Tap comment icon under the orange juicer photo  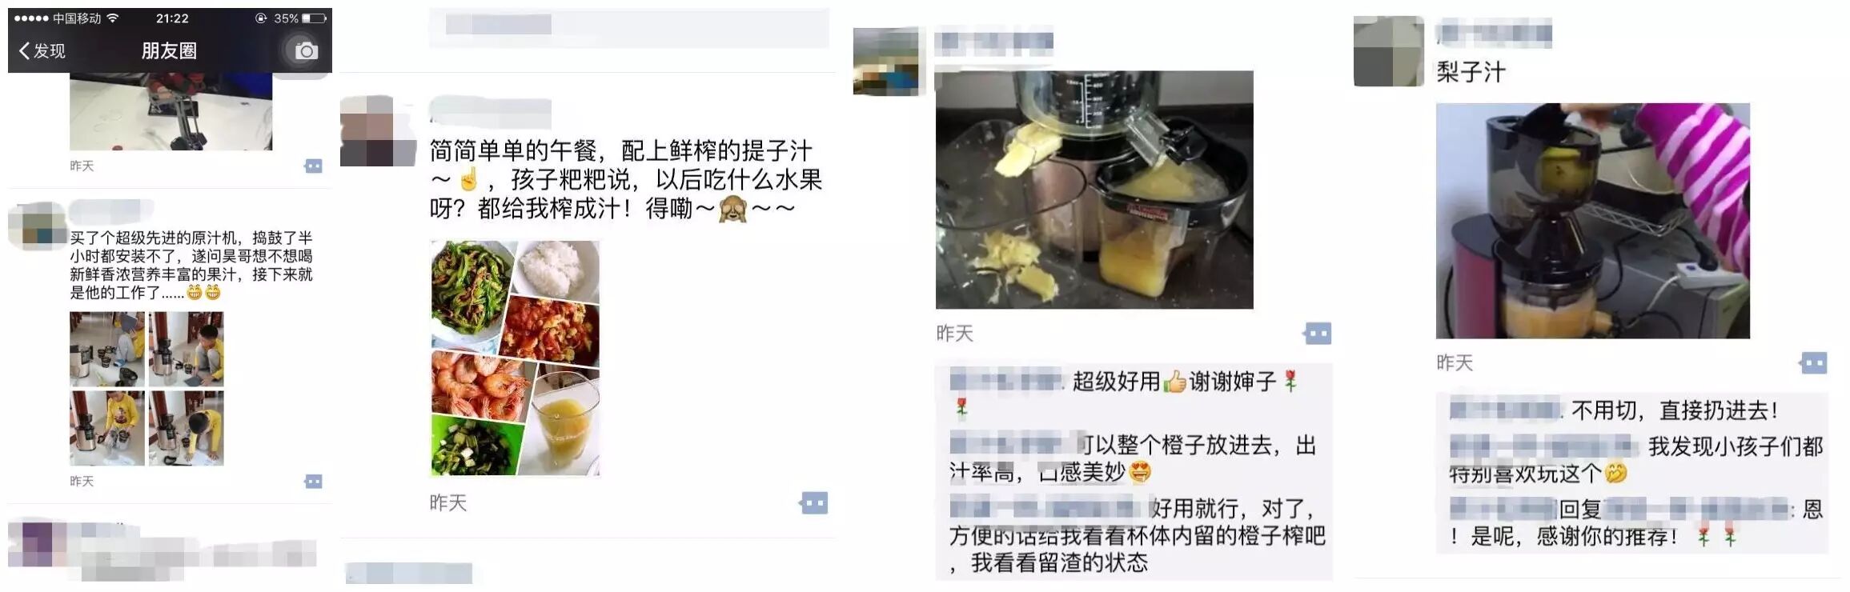(1317, 334)
